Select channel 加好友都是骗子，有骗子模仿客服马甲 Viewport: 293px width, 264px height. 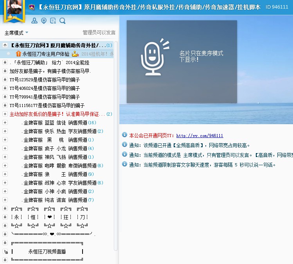click(x=50, y=71)
